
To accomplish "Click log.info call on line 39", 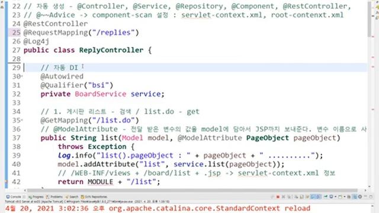I will (x=77, y=156).
